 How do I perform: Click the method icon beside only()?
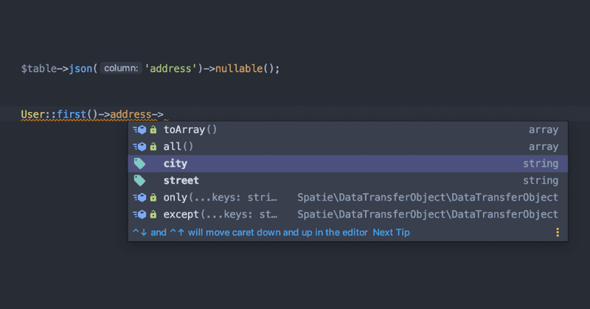tap(139, 197)
